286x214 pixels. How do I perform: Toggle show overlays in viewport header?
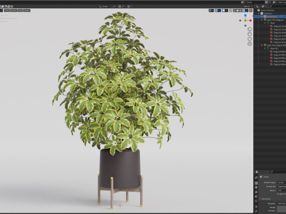[223, 11]
